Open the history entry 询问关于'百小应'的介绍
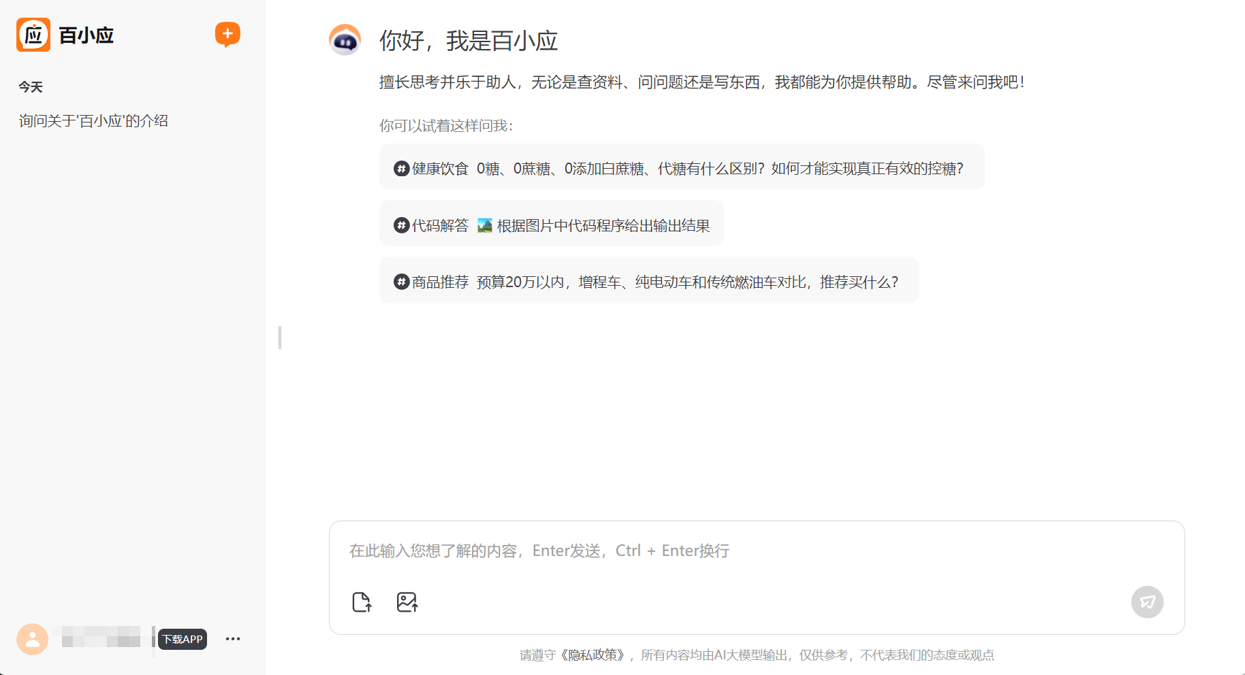The height and width of the screenshot is (675, 1245). click(x=93, y=120)
